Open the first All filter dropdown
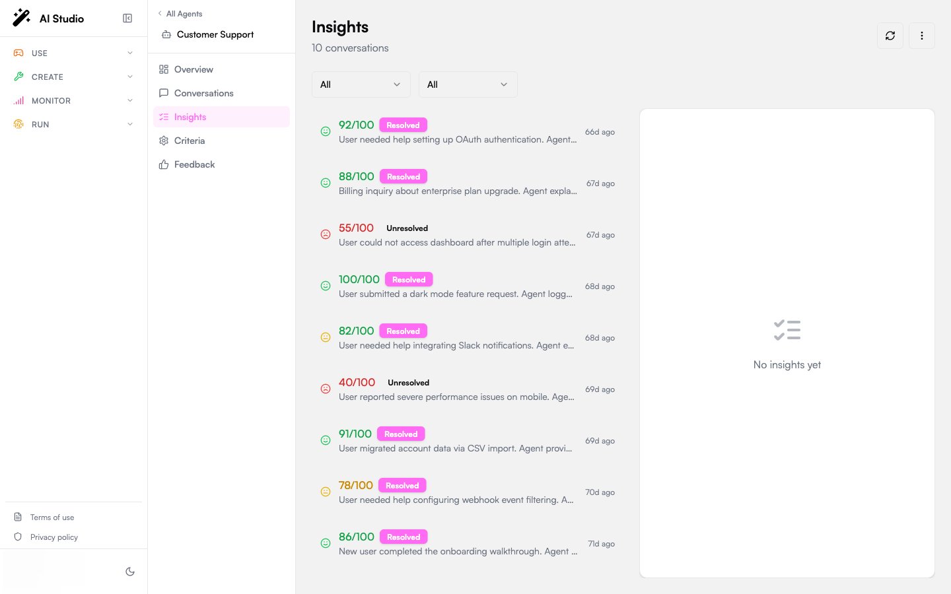The height and width of the screenshot is (594, 951). (x=361, y=84)
